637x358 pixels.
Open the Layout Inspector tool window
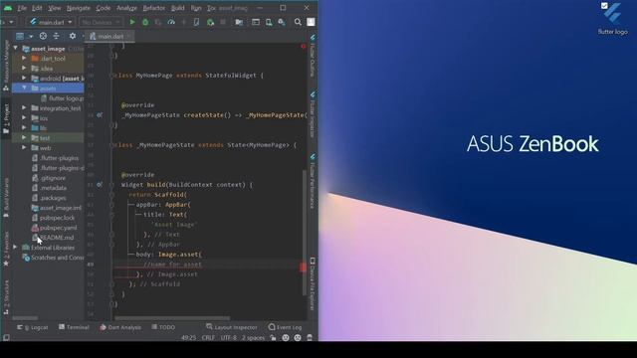coord(232,327)
